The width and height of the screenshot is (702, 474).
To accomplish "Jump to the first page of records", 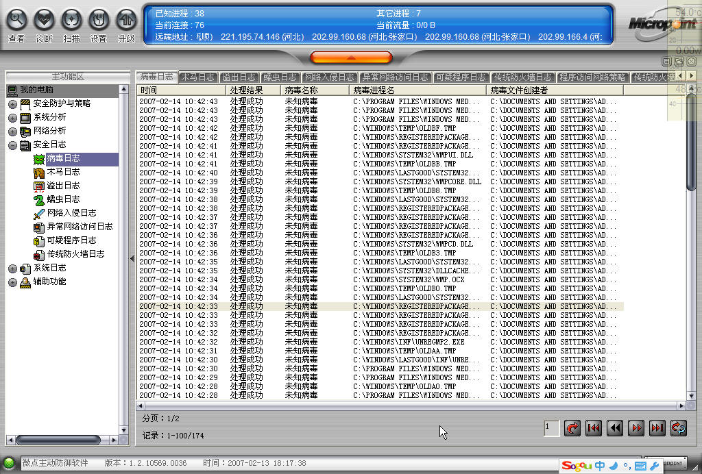I will click(x=594, y=428).
